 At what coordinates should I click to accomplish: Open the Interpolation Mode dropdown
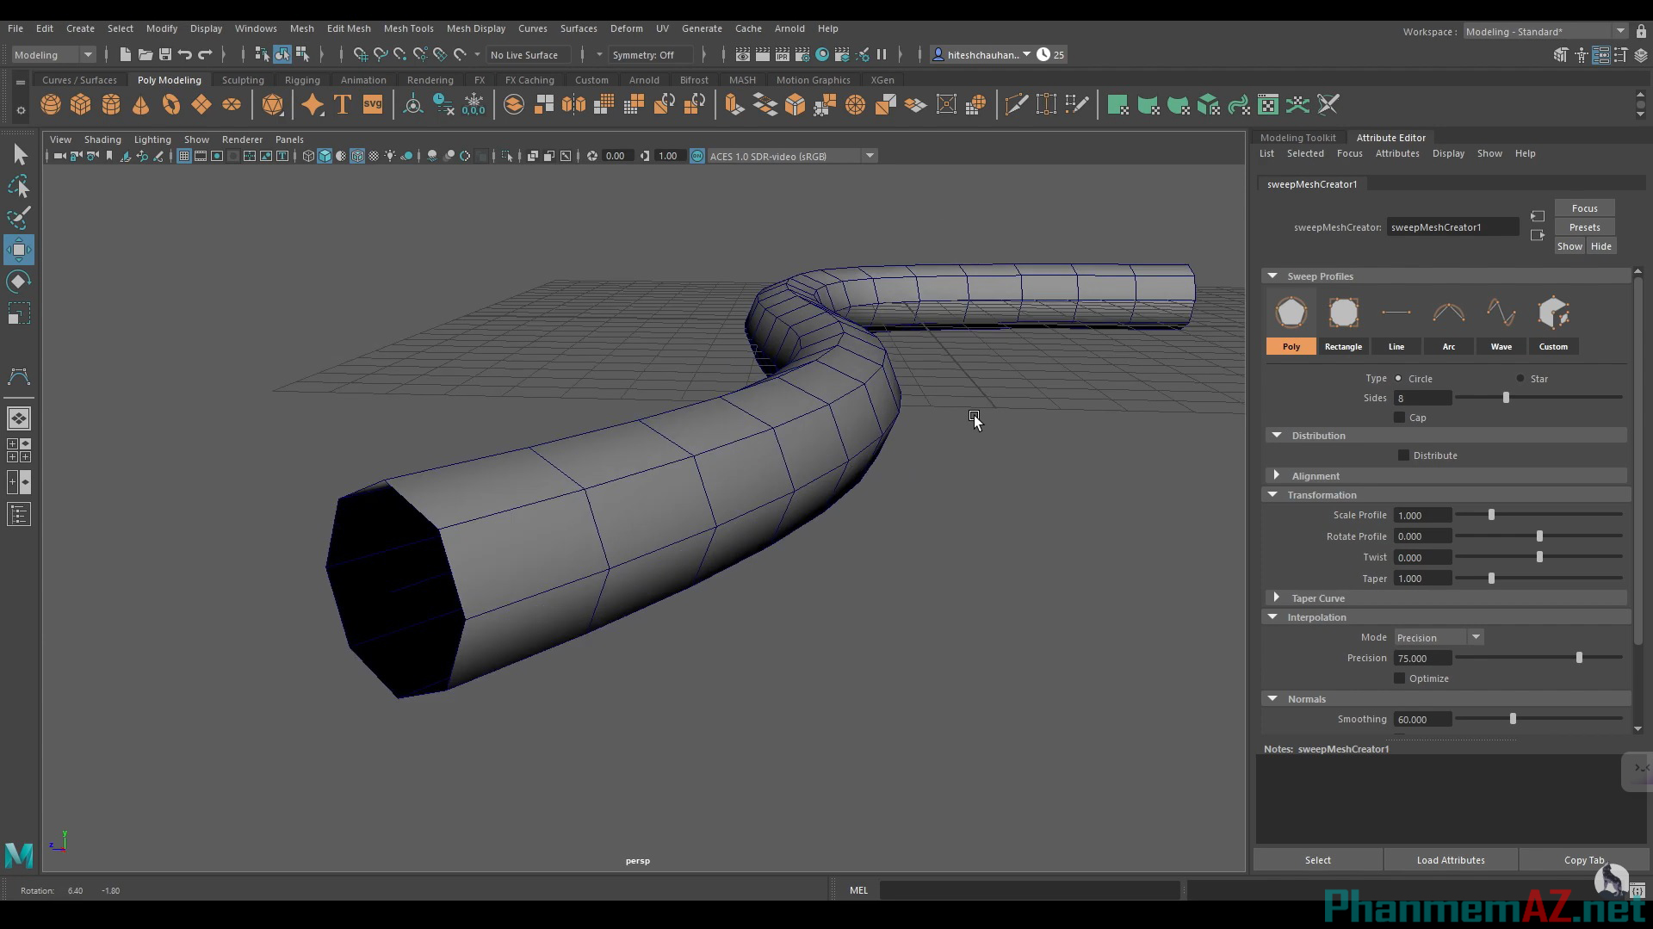coord(1475,637)
